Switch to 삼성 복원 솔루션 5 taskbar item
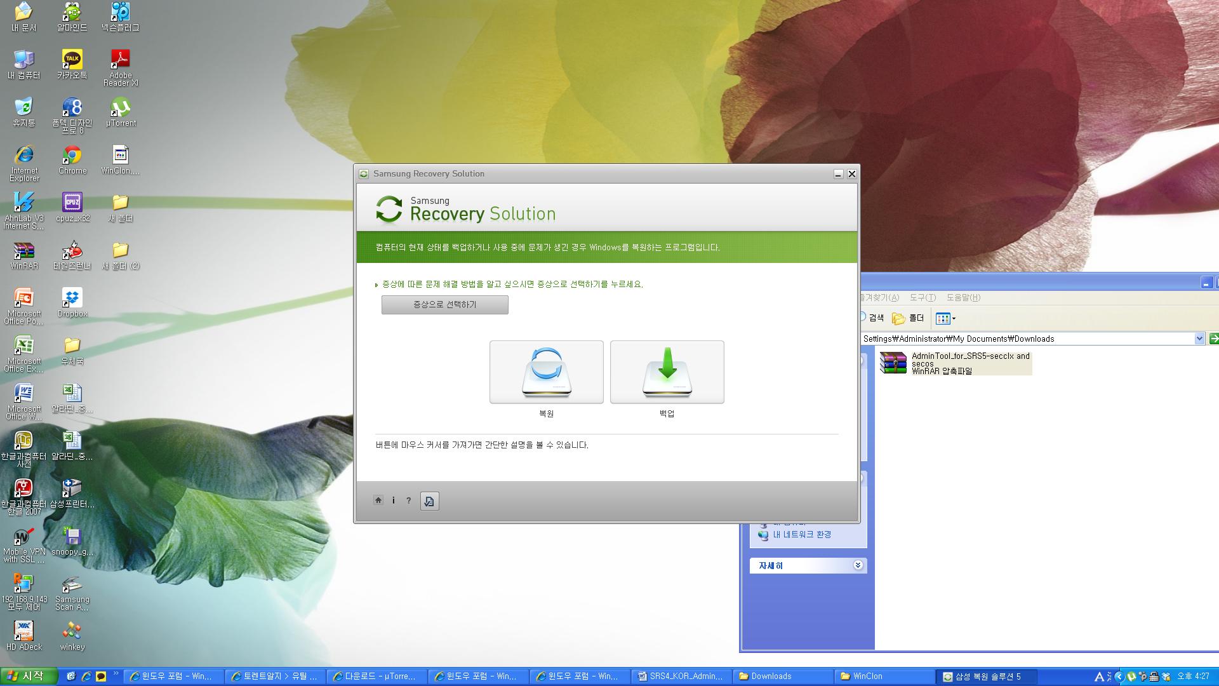This screenshot has height=686, width=1219. pyautogui.click(x=986, y=676)
